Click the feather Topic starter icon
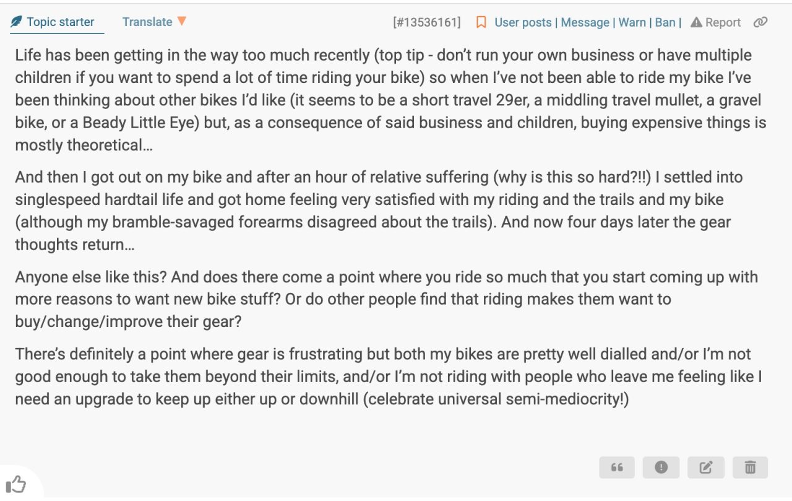This screenshot has width=792, height=501. 16,22
